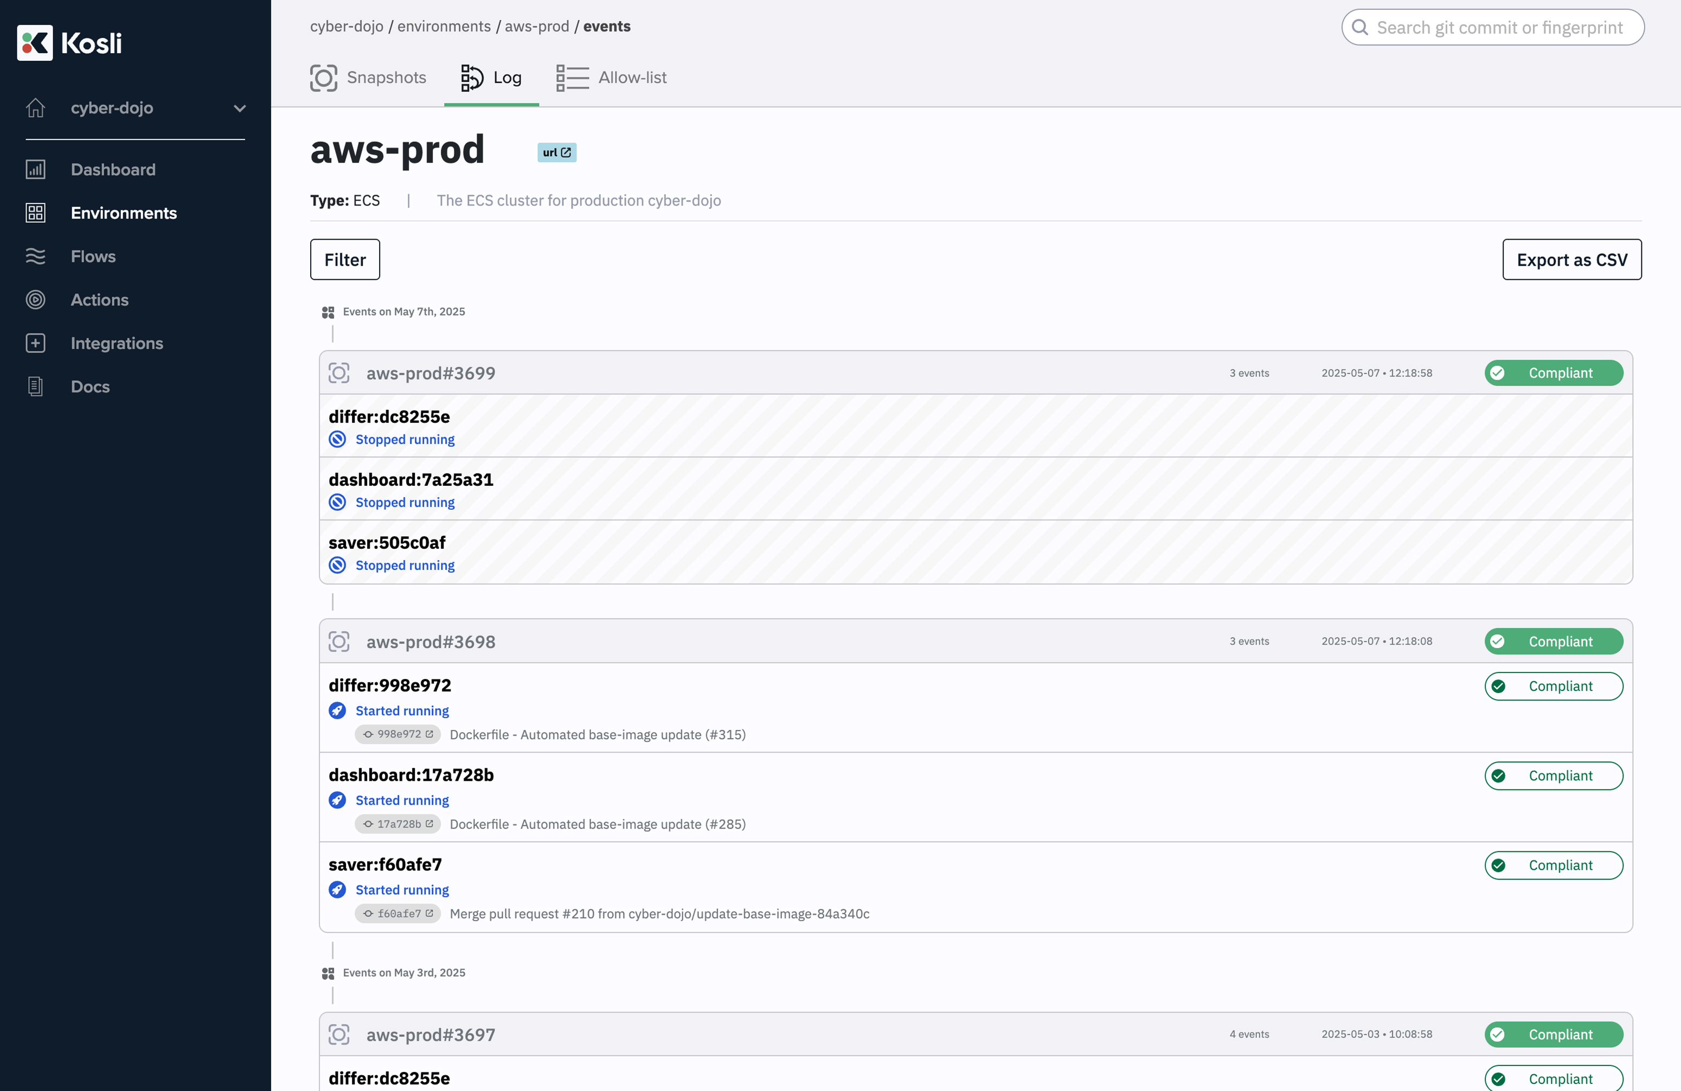
Task: Click the Flows waves icon
Action: click(35, 256)
